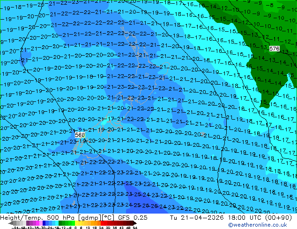Image resolution: width=297 pixels, height=229 pixels.
Task: Click the 54 value at the scale end
Action: pos(134,228)
